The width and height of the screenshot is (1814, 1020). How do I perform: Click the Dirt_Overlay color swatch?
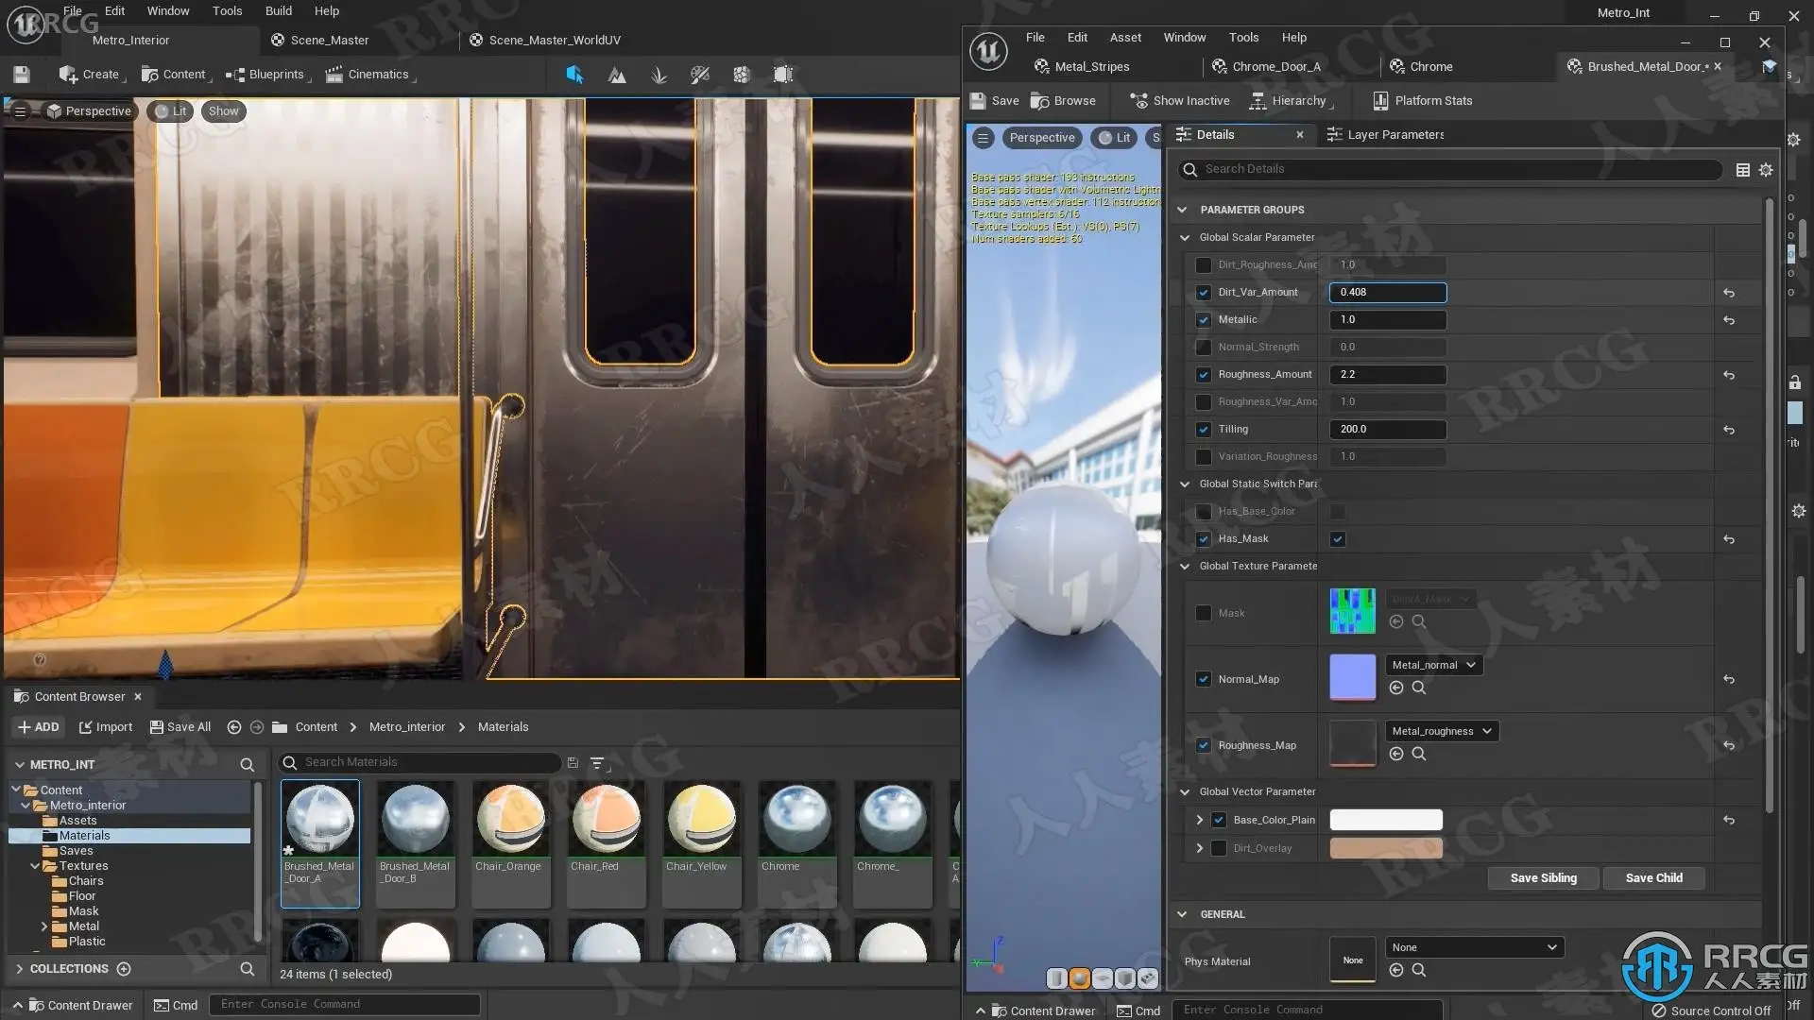click(x=1385, y=848)
